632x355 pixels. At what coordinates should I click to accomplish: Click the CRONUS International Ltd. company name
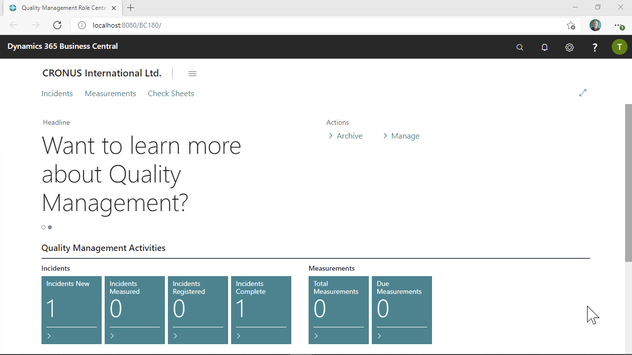click(x=102, y=73)
